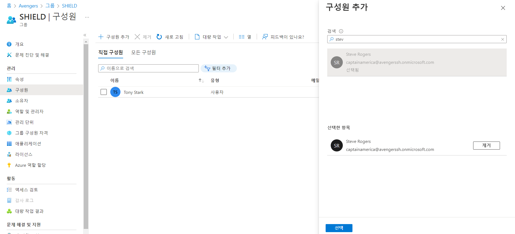Click the 필터 추가 button
Image resolution: width=515 pixels, height=234 pixels.
pos(219,68)
